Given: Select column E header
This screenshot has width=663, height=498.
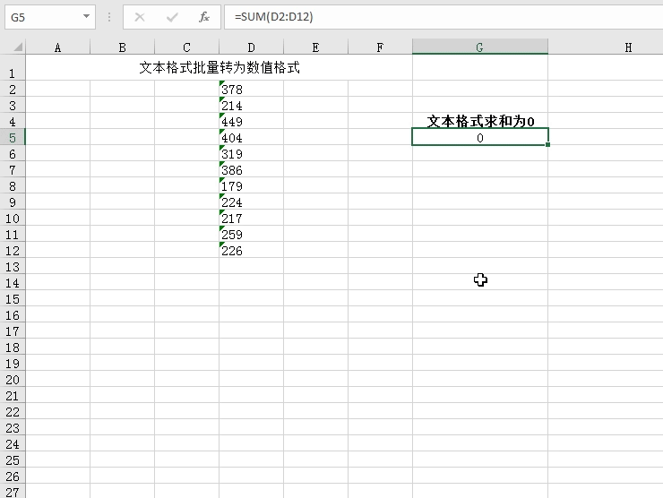Looking at the screenshot, I should coord(315,47).
